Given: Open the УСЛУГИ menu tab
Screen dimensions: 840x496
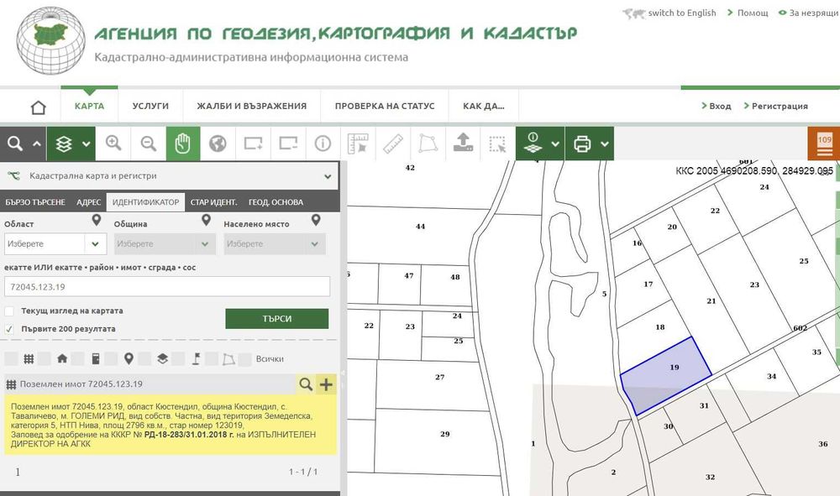Looking at the screenshot, I should (150, 106).
